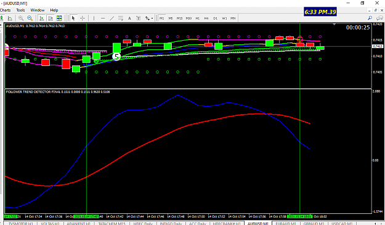Click the Zoom Out magnifier icon
The image size is (385, 225).
[x=30, y=18]
